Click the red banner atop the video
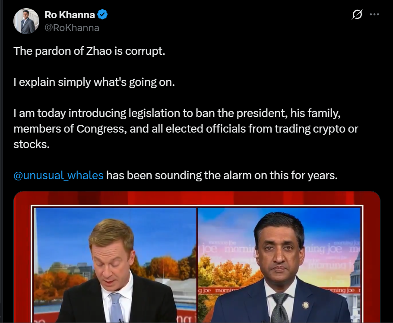393x323 pixels. [x=197, y=198]
